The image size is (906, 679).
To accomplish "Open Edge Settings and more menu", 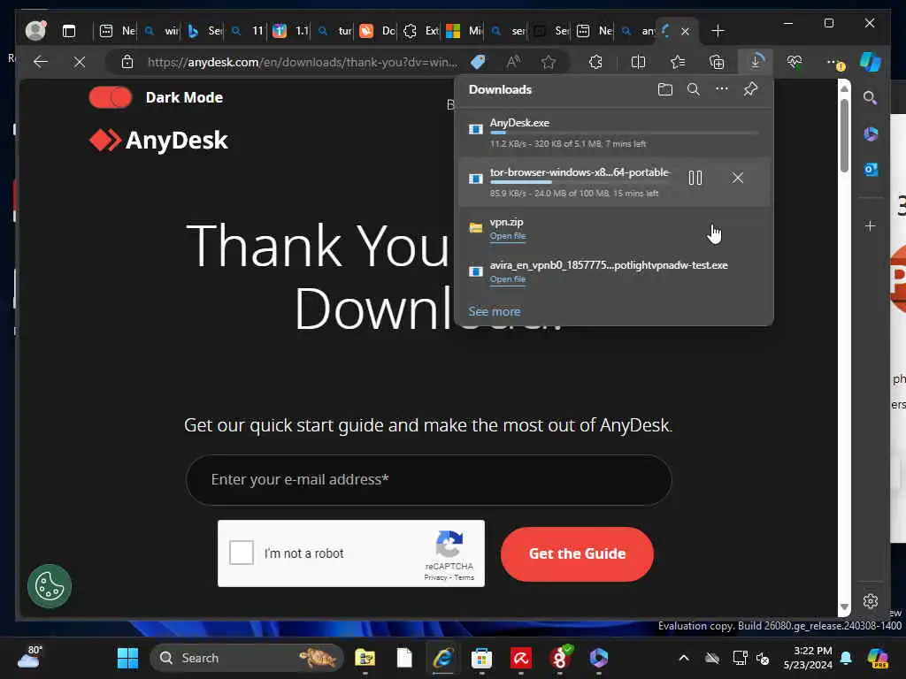I will [834, 62].
